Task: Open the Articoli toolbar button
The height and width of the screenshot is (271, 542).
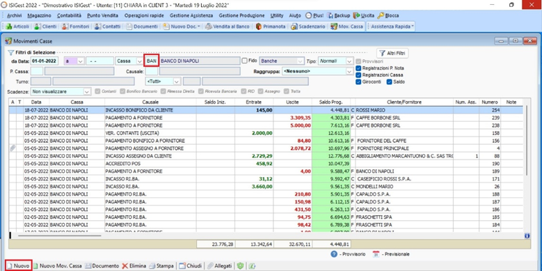Action: coord(17,26)
